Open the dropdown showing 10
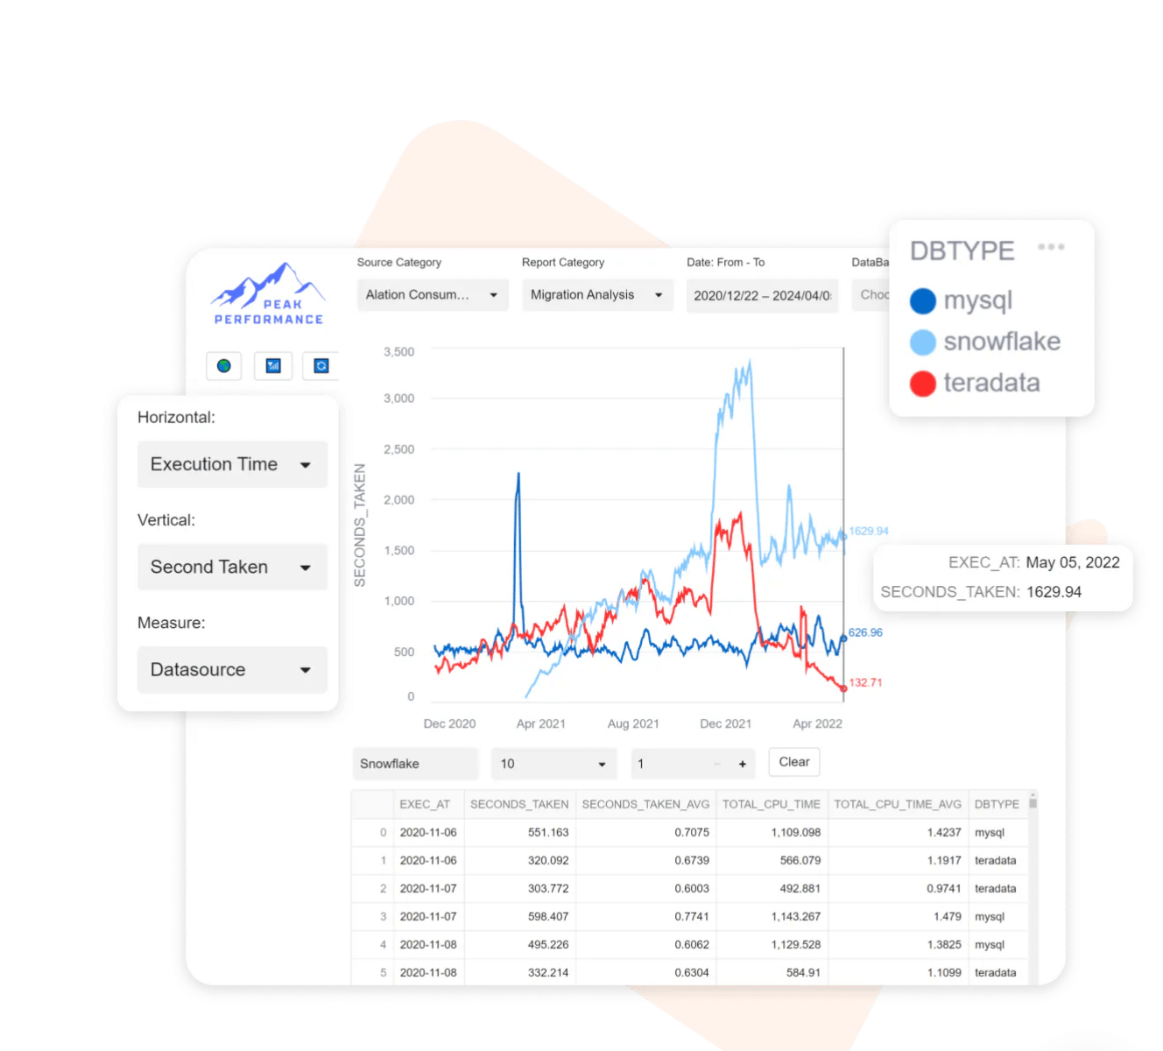 coord(553,764)
